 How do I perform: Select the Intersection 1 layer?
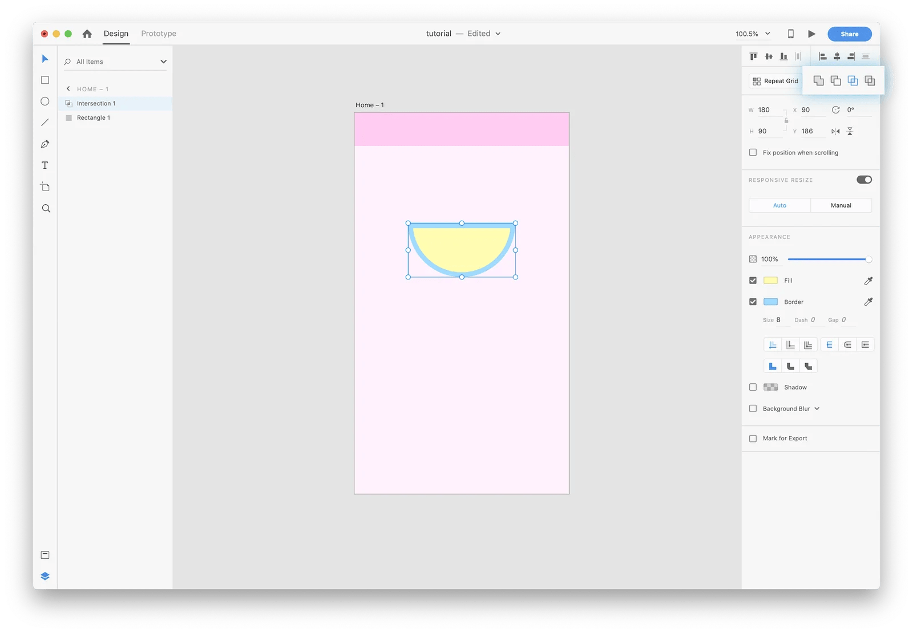[115, 103]
